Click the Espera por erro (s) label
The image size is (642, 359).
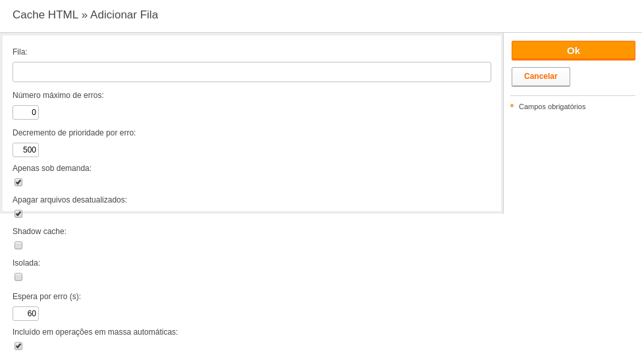pos(47,297)
